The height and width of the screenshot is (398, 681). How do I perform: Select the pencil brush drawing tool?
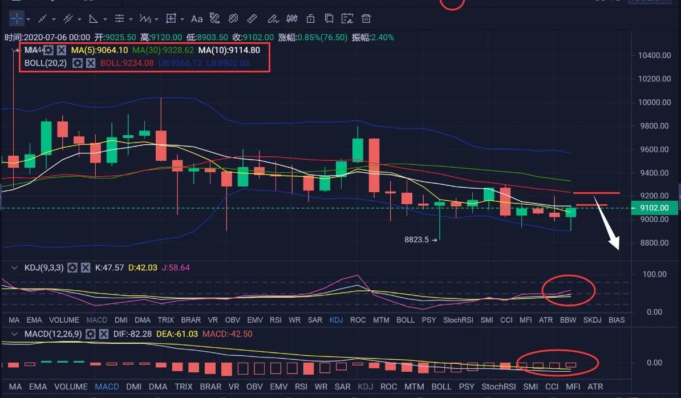[x=273, y=19]
